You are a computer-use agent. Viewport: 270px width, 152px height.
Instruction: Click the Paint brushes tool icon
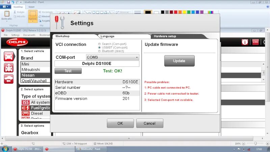coord(77,12)
